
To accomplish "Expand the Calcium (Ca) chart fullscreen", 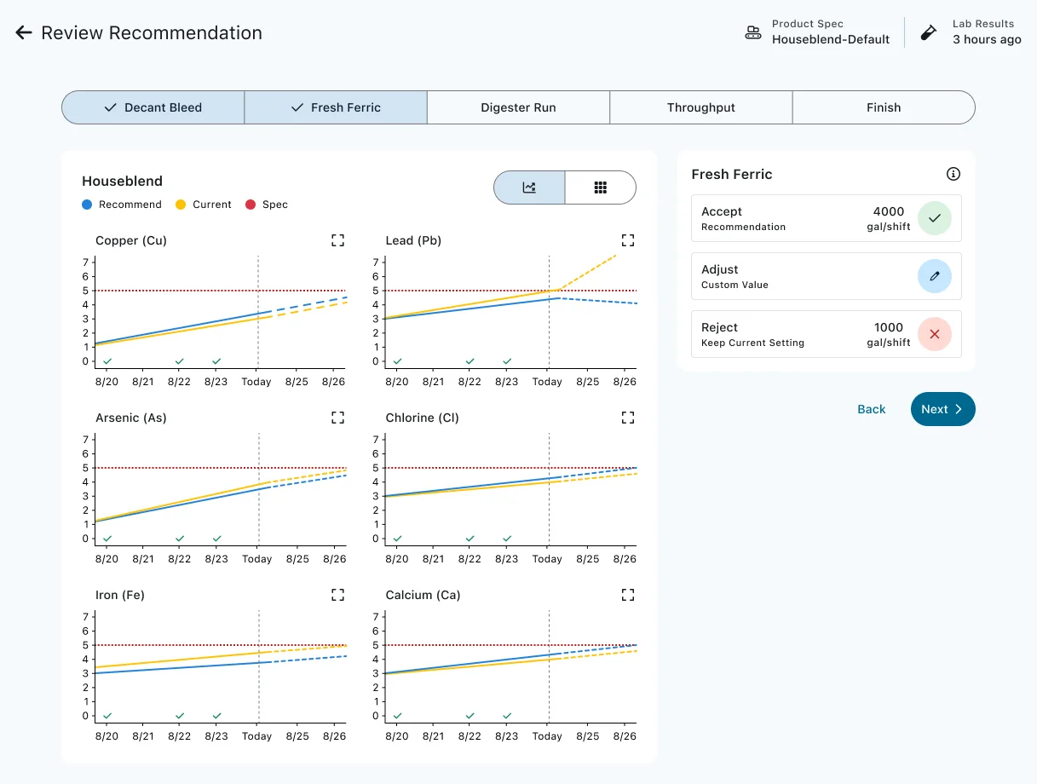I will 628,595.
